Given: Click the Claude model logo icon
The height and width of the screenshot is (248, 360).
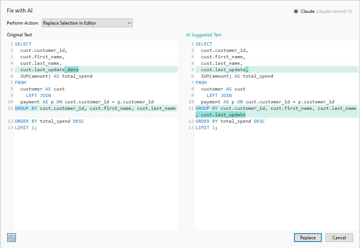Looking at the screenshot, I should 296,11.
